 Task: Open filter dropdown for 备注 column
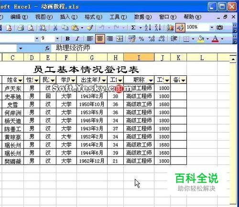tap(183, 81)
